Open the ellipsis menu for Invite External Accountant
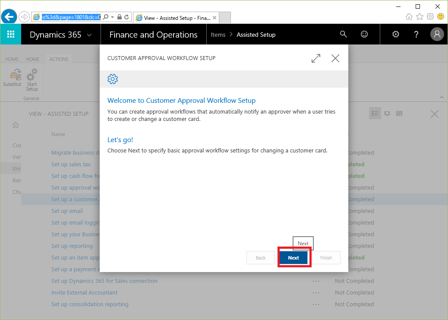The image size is (448, 320). [x=315, y=293]
